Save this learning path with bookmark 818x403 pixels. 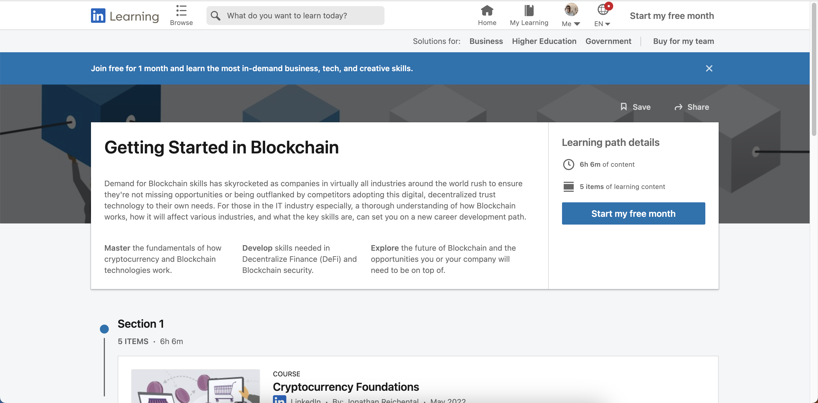(635, 107)
